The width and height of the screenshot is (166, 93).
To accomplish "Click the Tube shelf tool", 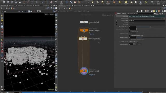I will (x=12, y=3).
